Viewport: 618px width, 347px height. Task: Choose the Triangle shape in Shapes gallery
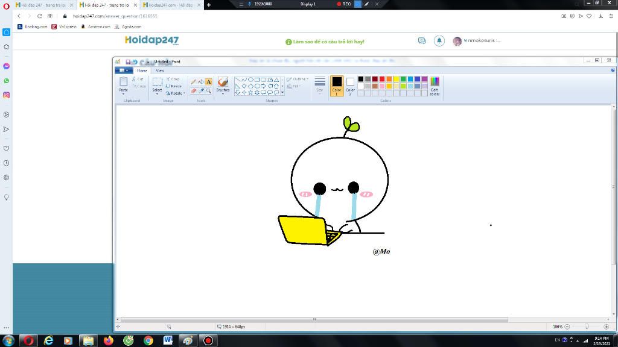pyautogui.click(x=276, y=80)
